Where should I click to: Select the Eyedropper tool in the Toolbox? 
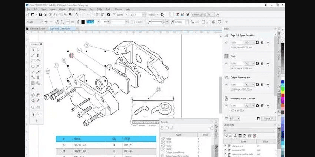(38, 101)
